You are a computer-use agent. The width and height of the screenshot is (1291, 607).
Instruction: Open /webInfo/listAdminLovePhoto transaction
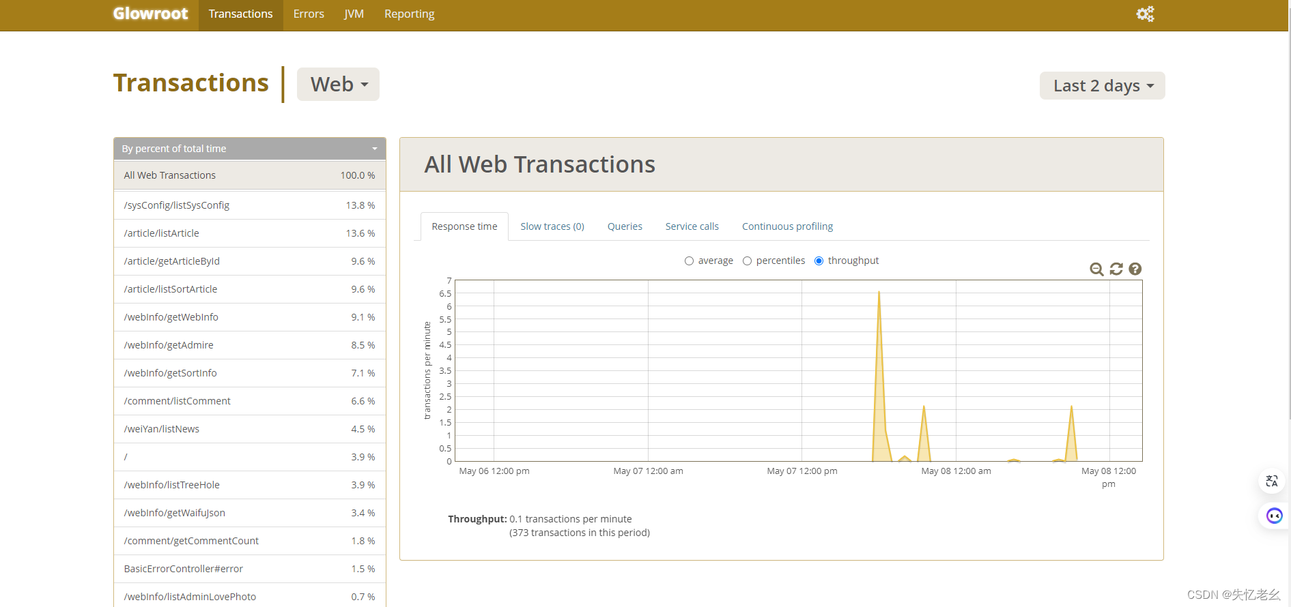click(250, 595)
